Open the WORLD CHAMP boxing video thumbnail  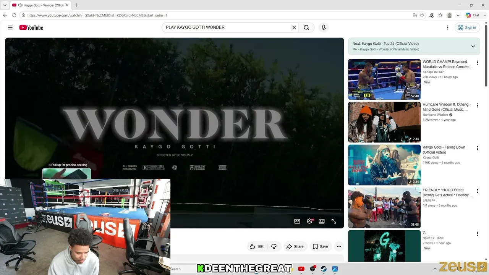[x=384, y=79]
